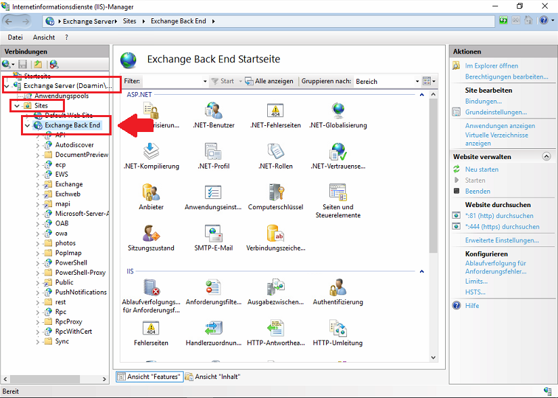Click Grundeinstellungen link
Viewport: 558px width, 398px height.
[496, 112]
